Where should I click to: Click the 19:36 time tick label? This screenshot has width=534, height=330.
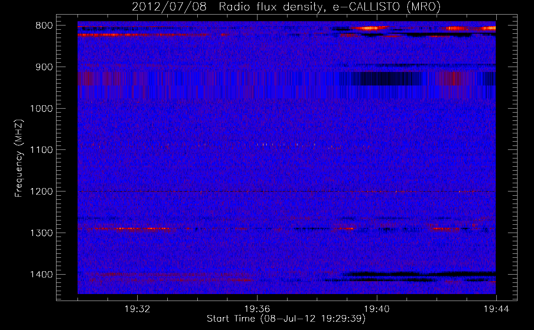[257, 309]
